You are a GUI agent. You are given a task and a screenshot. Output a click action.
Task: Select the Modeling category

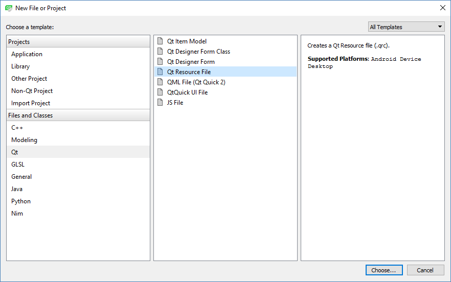pos(24,140)
